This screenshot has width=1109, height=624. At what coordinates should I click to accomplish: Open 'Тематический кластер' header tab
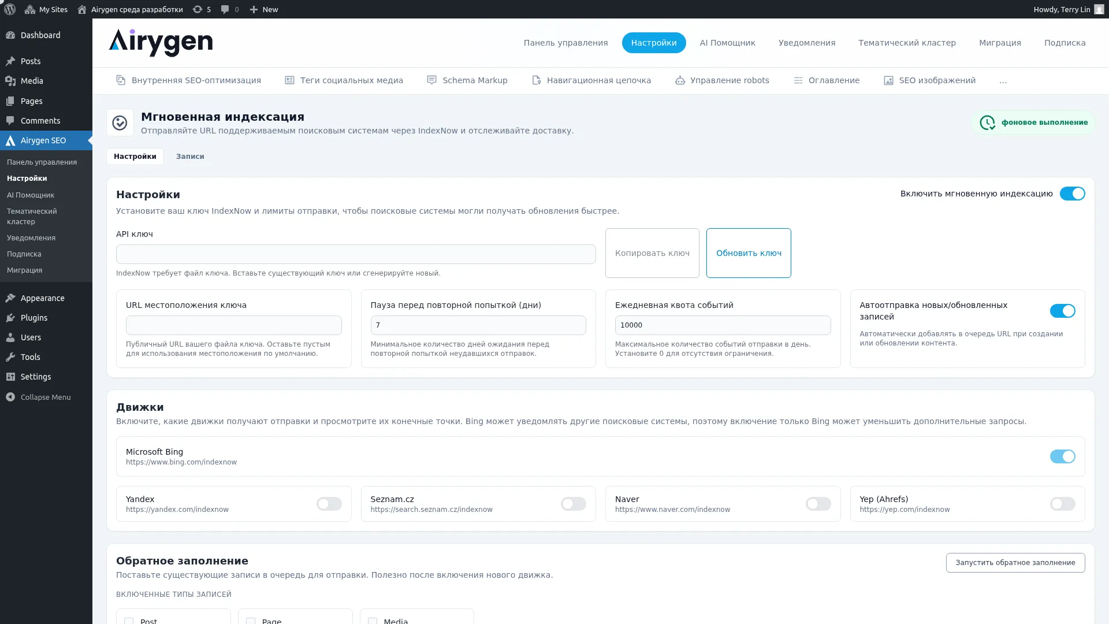907,43
